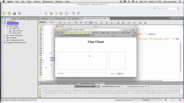Switch to the EchoServer.java editor tab

[60, 18]
